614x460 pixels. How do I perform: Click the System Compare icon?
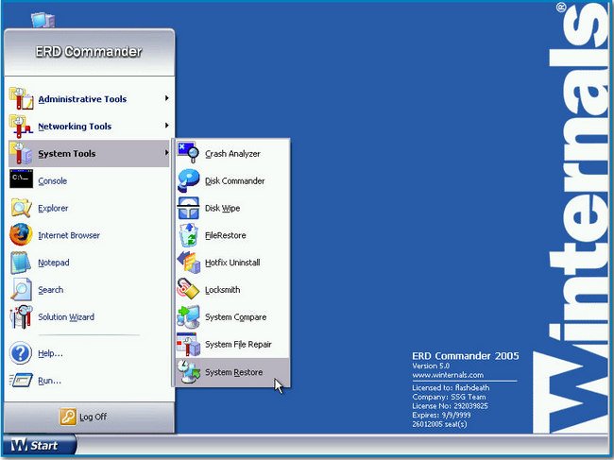[188, 316]
